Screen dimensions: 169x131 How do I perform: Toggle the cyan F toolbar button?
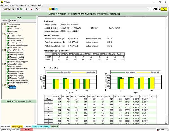[56, 9]
